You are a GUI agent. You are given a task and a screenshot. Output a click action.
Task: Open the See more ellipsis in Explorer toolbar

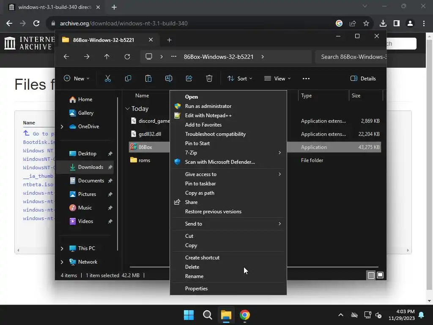pos(306,78)
